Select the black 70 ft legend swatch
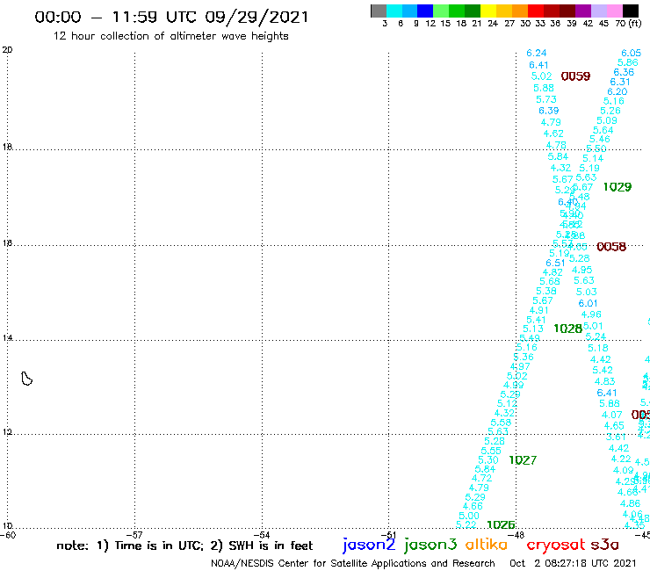This screenshot has height=571, width=650. click(631, 11)
